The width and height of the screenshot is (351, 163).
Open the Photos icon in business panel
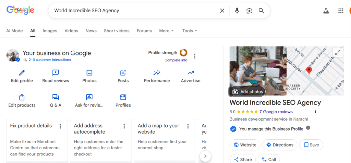click(x=89, y=73)
